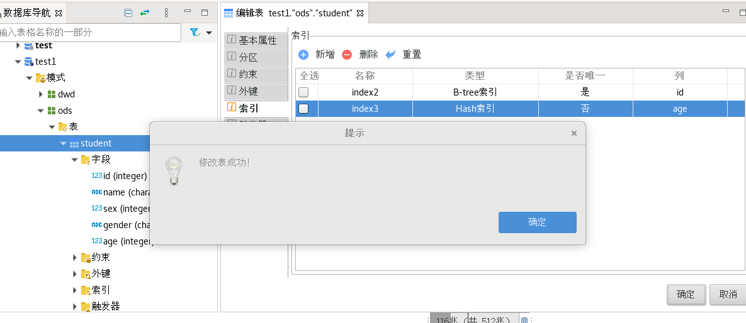Click the blue 重置 reset arrow icon

(x=391, y=55)
